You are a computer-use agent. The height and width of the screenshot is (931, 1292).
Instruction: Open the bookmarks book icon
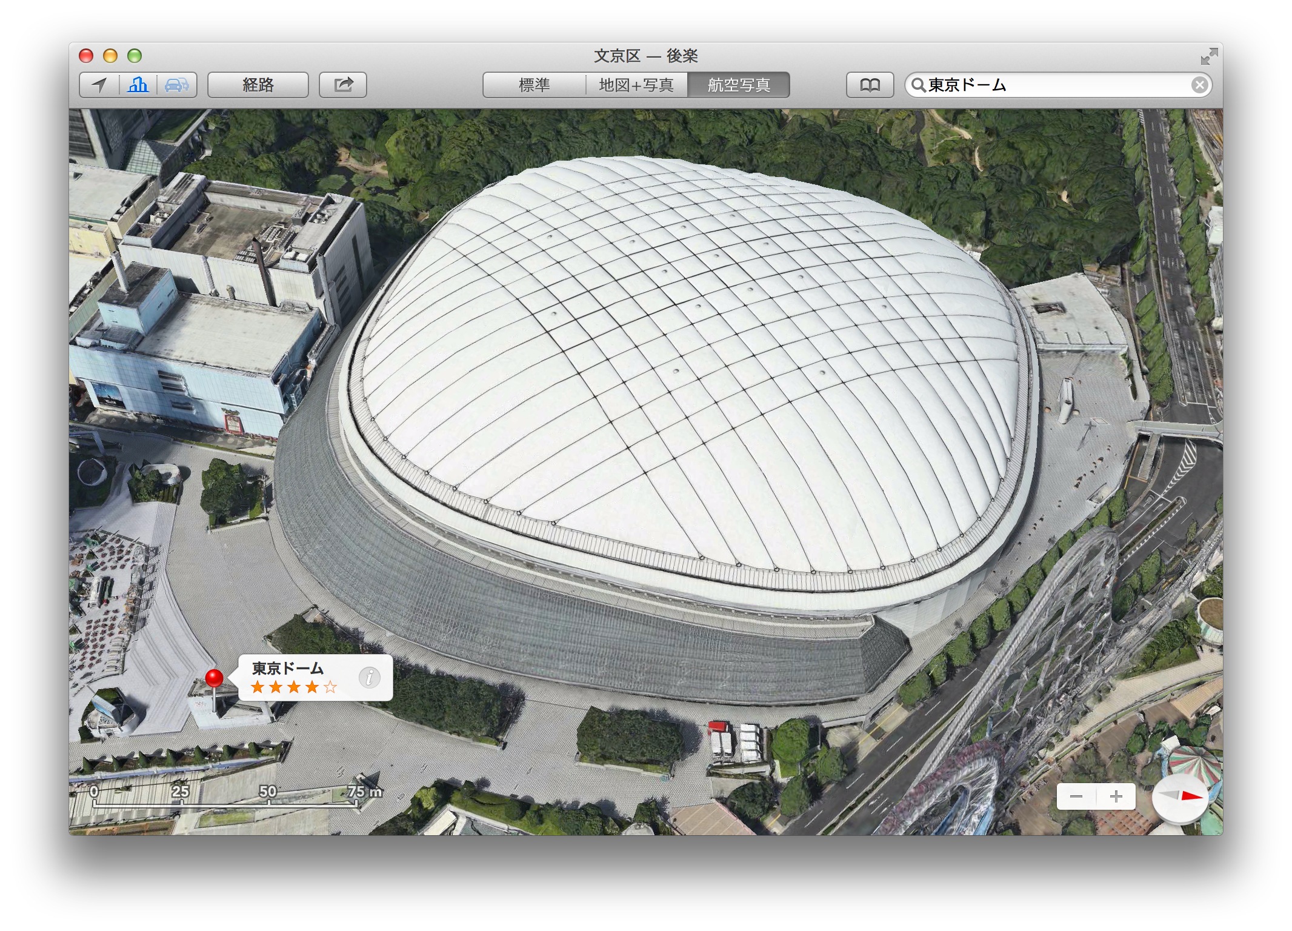click(x=870, y=85)
